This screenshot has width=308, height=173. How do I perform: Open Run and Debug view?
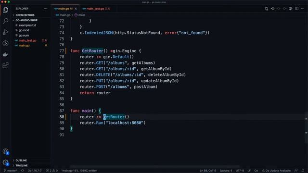5,32
